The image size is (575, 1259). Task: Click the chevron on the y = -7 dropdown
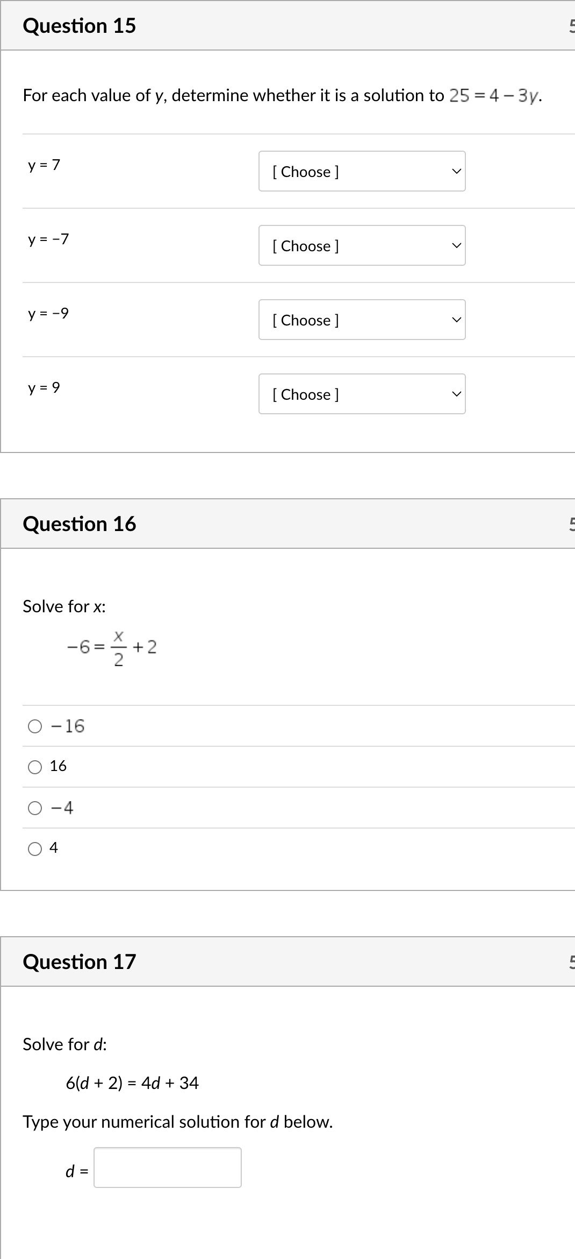click(456, 245)
